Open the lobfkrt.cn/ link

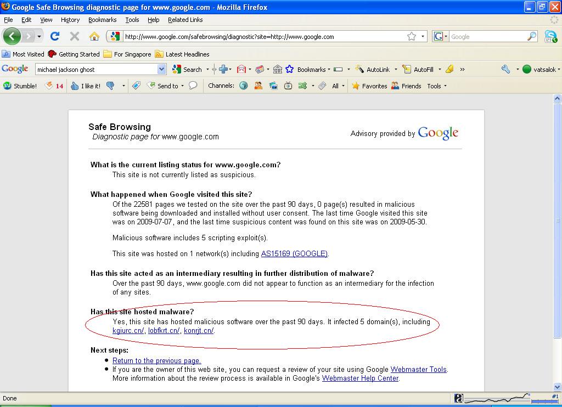click(164, 330)
